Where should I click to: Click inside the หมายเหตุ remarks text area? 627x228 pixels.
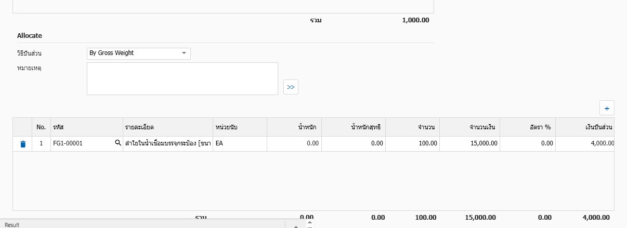(182, 78)
